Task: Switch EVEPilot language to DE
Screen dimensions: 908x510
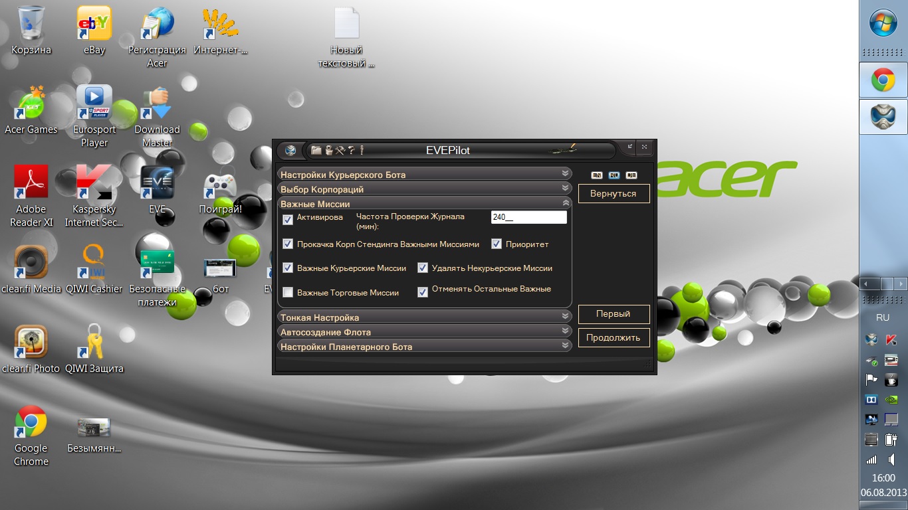Action: pyautogui.click(x=631, y=175)
